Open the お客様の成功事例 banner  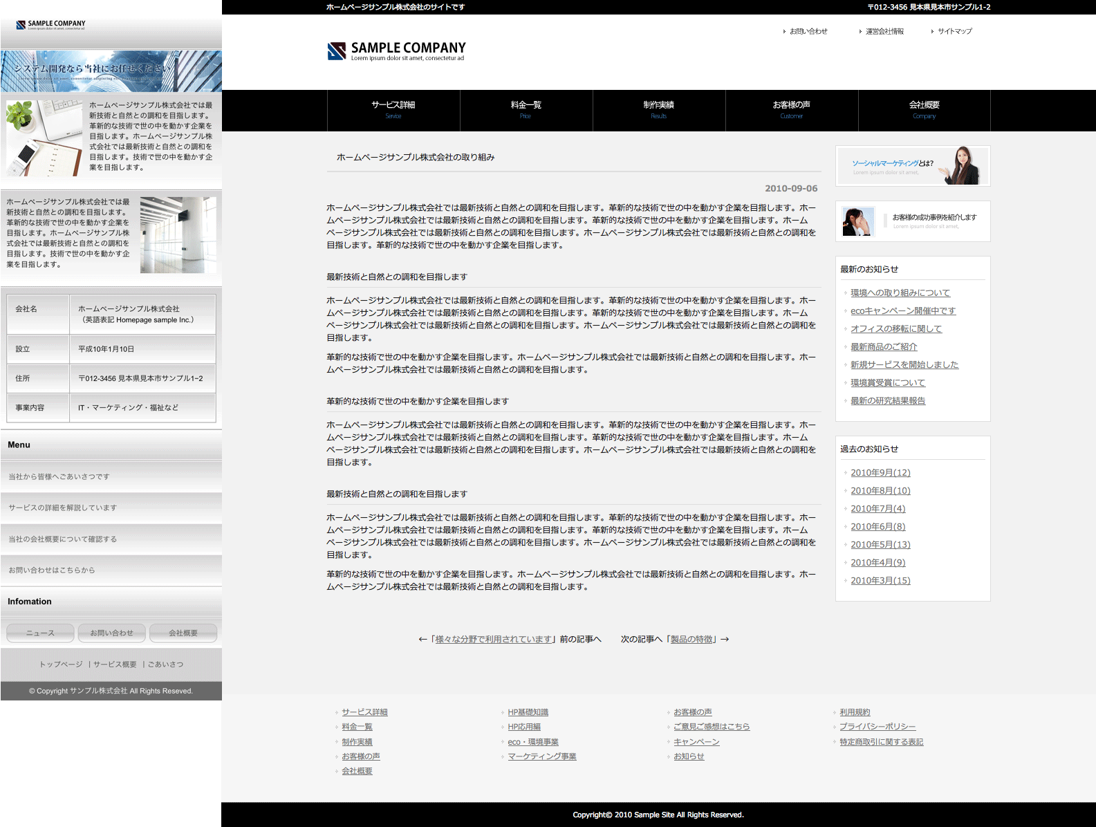click(x=913, y=221)
